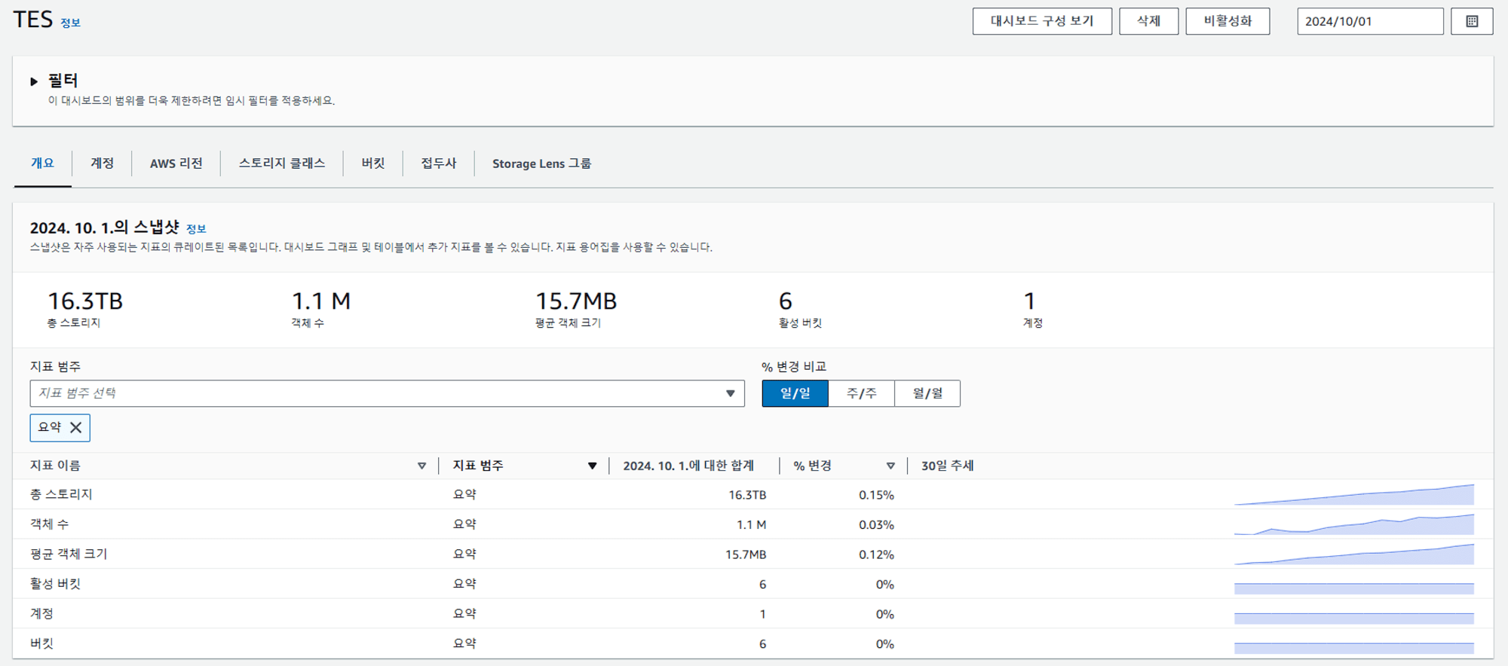Image resolution: width=1508 pixels, height=666 pixels.
Task: Click the 0.15% change value
Action: pyautogui.click(x=876, y=495)
